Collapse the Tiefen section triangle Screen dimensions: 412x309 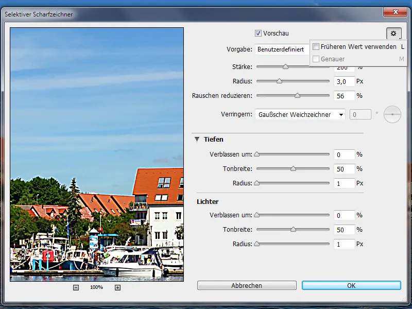pos(197,139)
